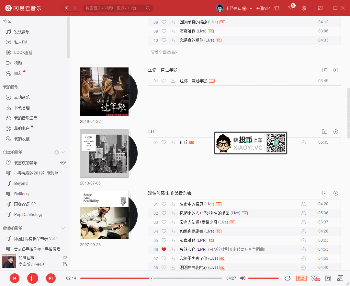Open the current playlist queue icon
The width and height of the screenshot is (350, 286).
click(340, 278)
